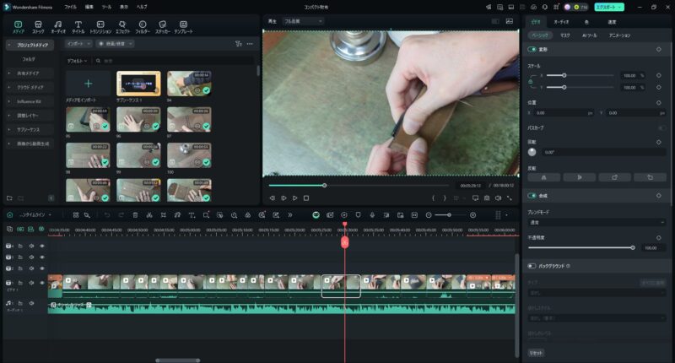
Task: Open media panel more options (three dots)
Action: click(x=250, y=44)
